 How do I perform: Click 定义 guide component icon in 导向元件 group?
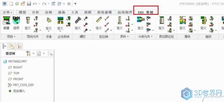28,20
